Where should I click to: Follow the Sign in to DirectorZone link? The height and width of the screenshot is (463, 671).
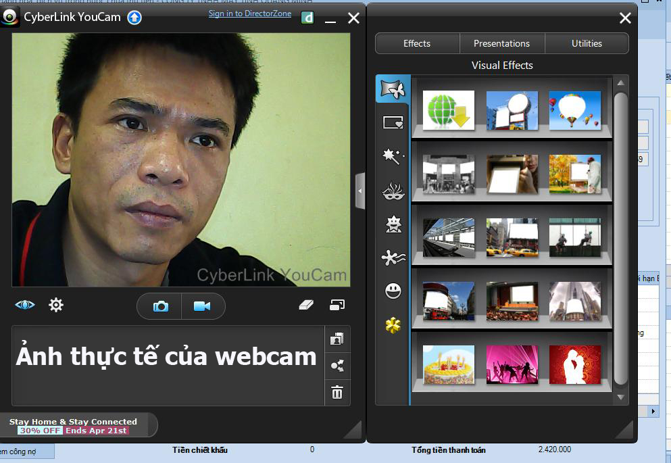click(x=250, y=14)
